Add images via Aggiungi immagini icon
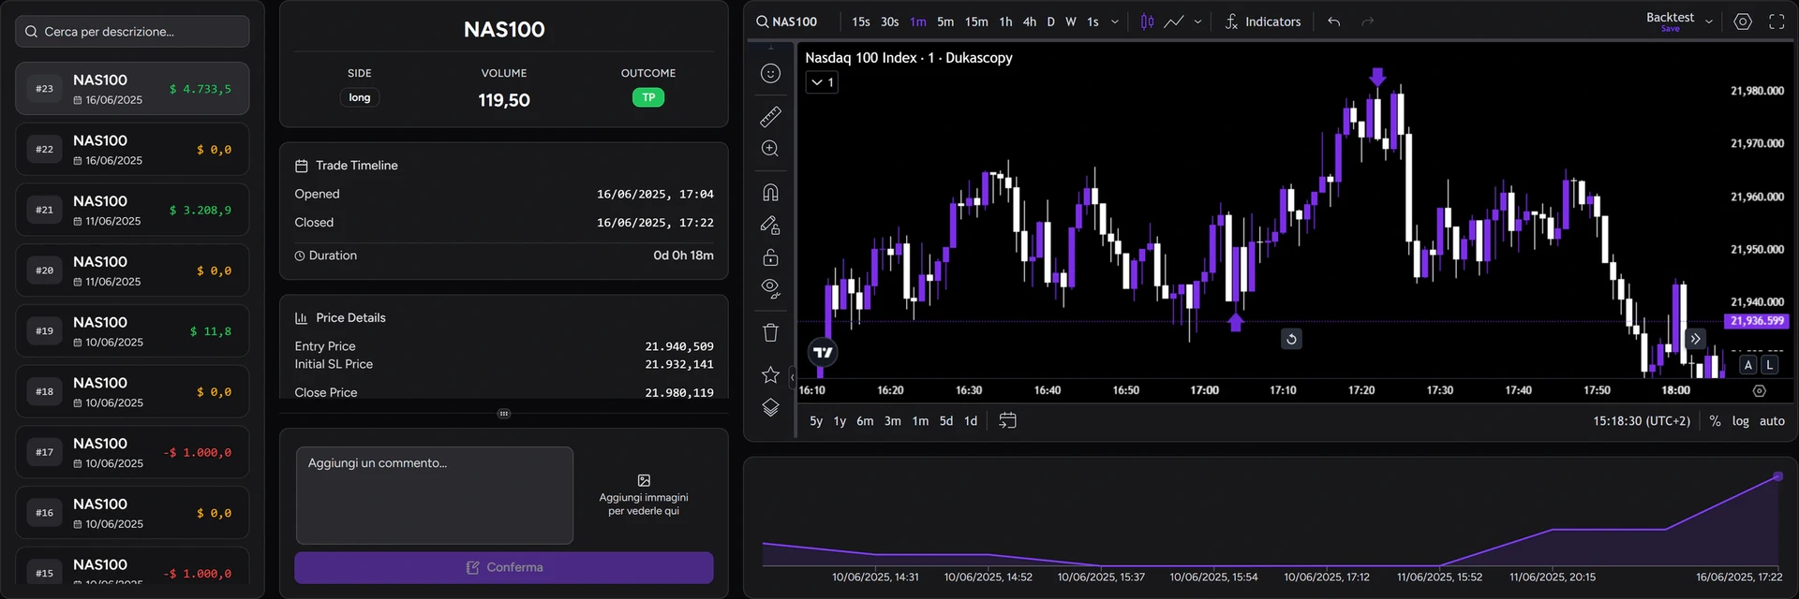 tap(644, 481)
